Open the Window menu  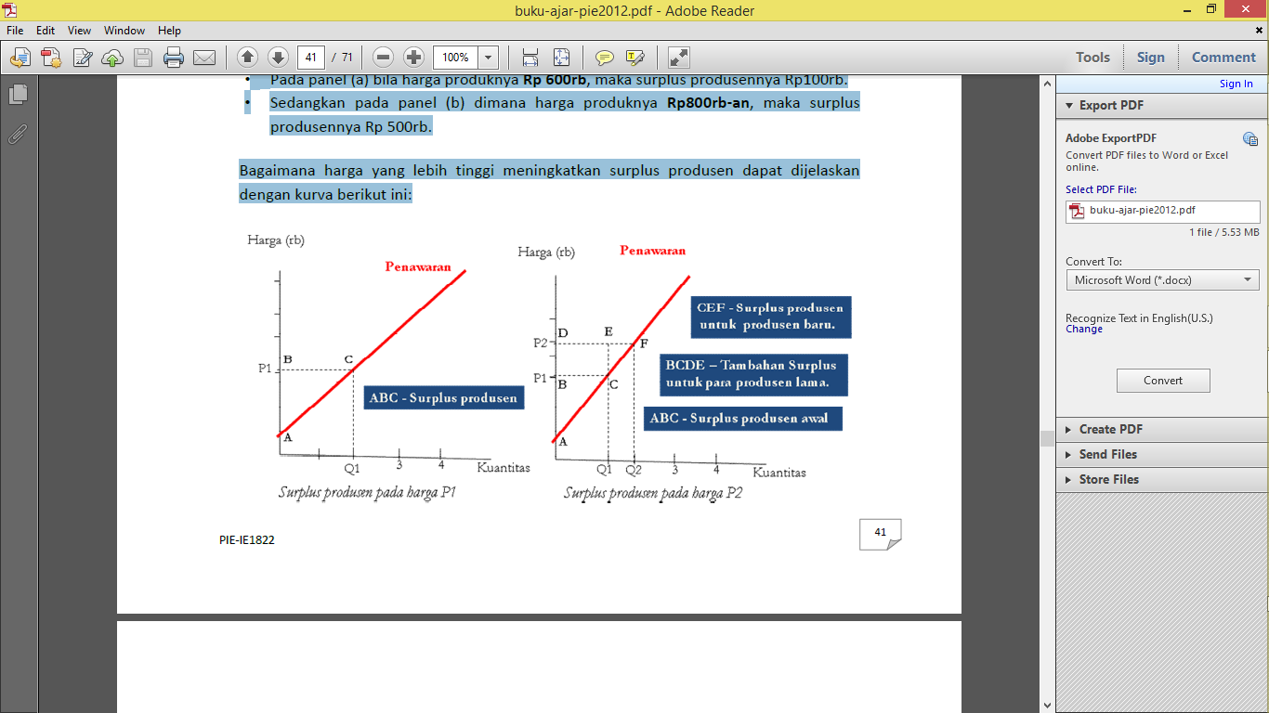(124, 31)
